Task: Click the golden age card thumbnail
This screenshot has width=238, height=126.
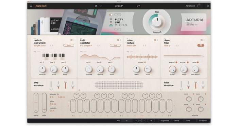Action: click(x=55, y=25)
